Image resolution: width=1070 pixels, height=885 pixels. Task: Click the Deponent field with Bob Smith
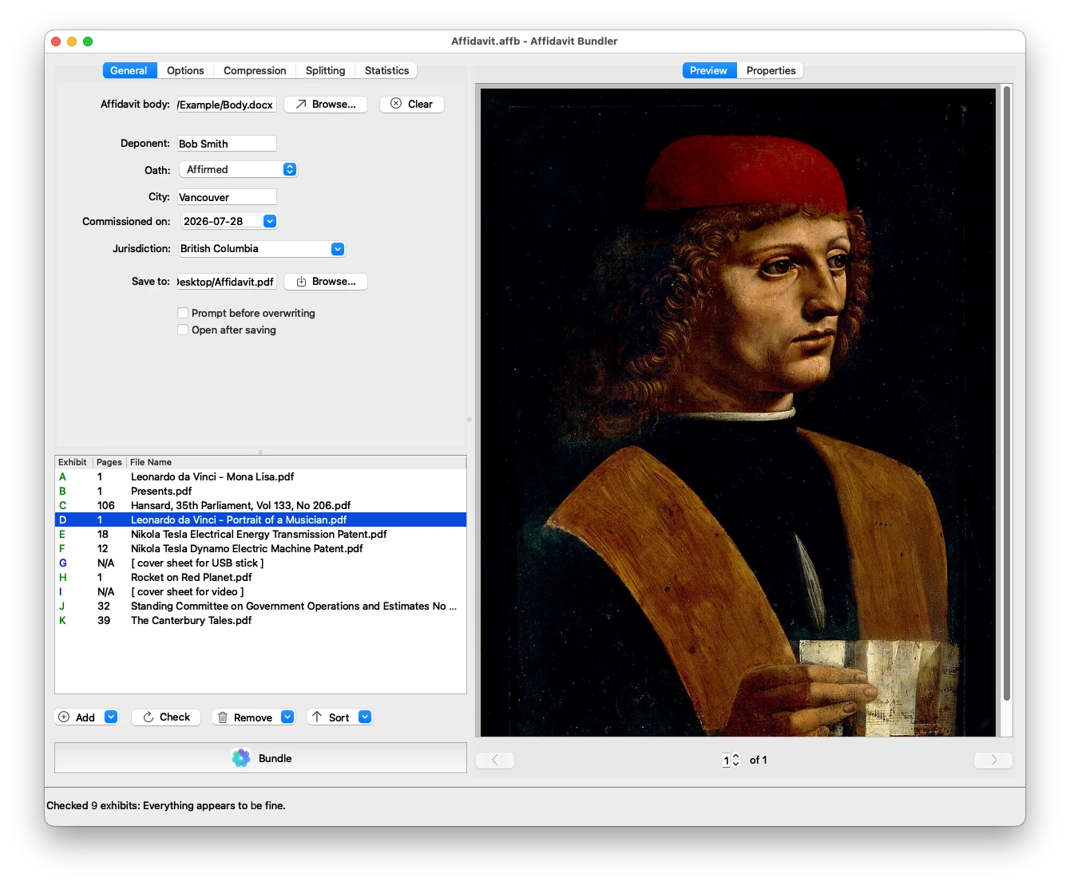(227, 144)
